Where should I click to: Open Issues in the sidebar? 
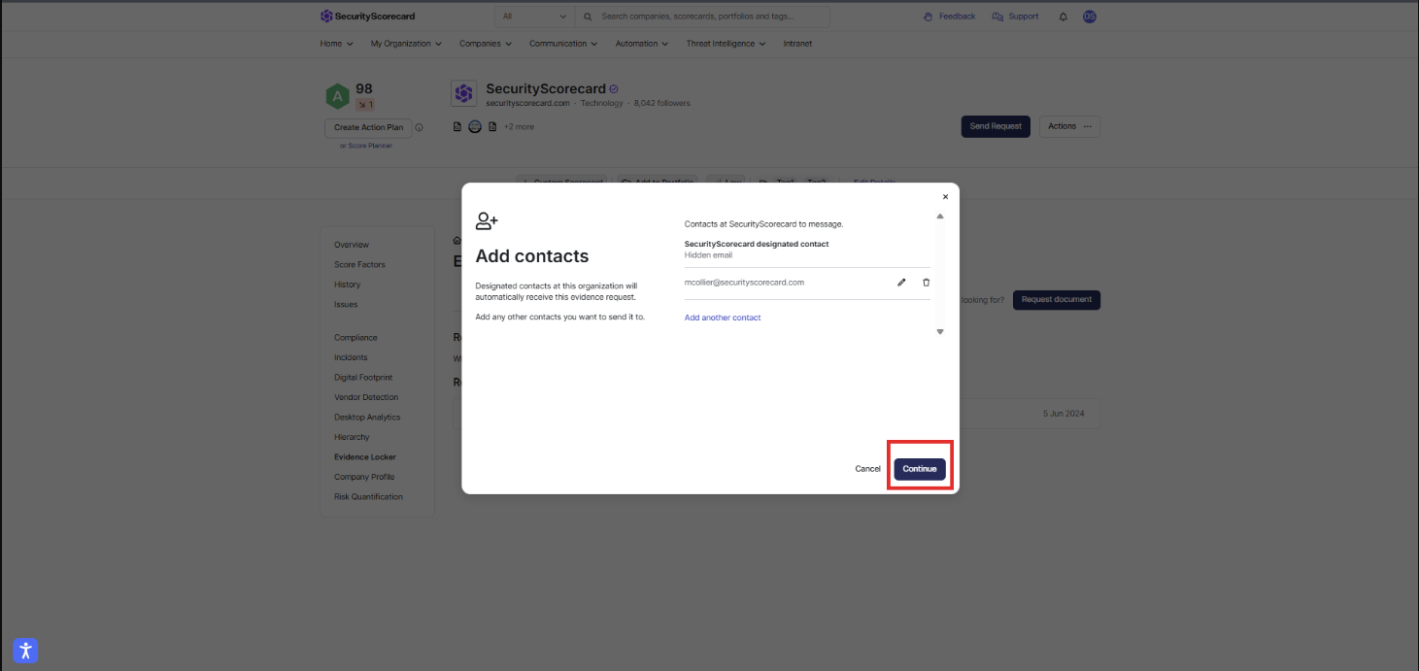[x=346, y=304]
